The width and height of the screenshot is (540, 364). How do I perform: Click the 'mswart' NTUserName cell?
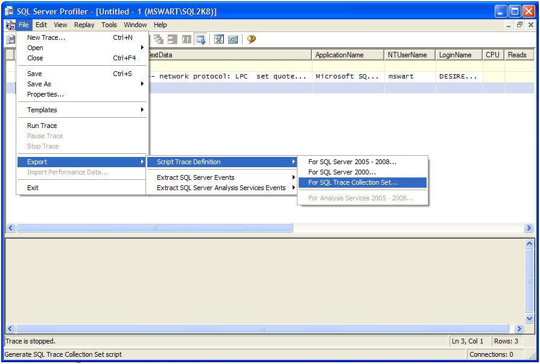point(410,77)
